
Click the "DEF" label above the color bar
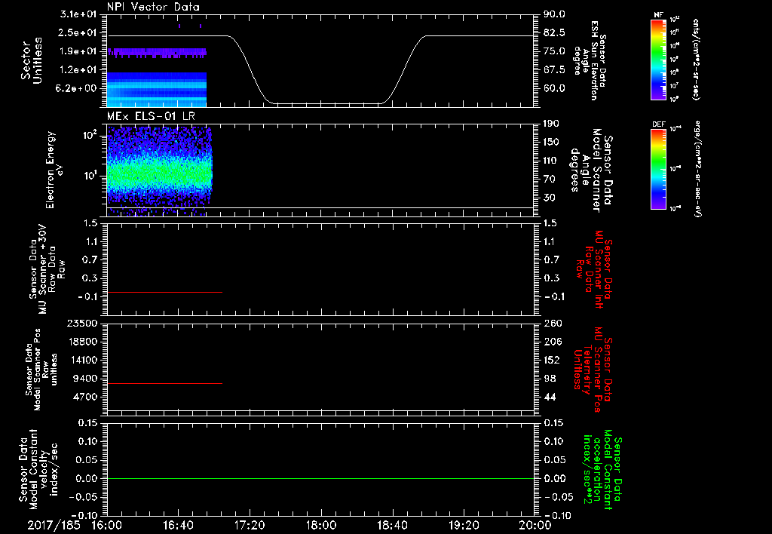click(658, 124)
